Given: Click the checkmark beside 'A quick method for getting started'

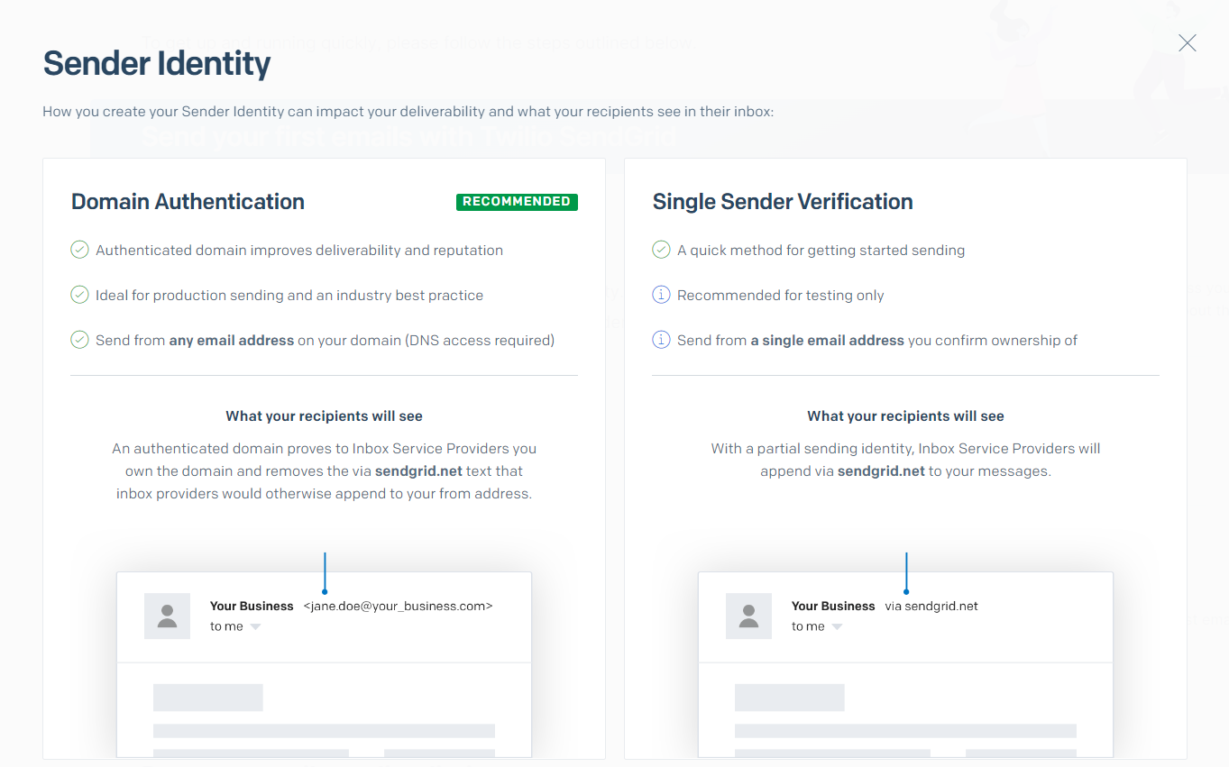Looking at the screenshot, I should [661, 250].
